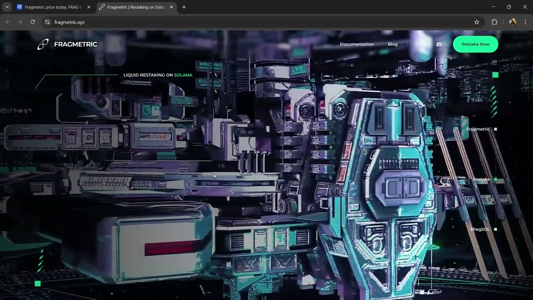Open the Chrome three-dot menu
The width and height of the screenshot is (533, 300).
[525, 22]
